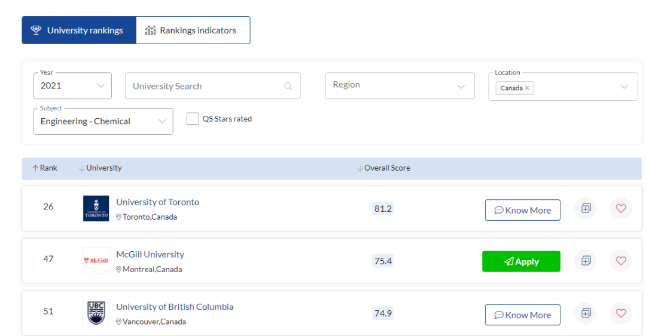Remove the Canada location tag

527,88
